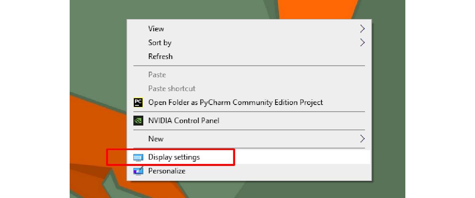This screenshot has width=475, height=198.
Task: Expand the View submenu arrow
Action: pyautogui.click(x=362, y=29)
